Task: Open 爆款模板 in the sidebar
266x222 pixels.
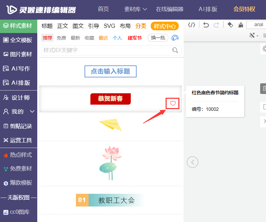Action: point(19,183)
